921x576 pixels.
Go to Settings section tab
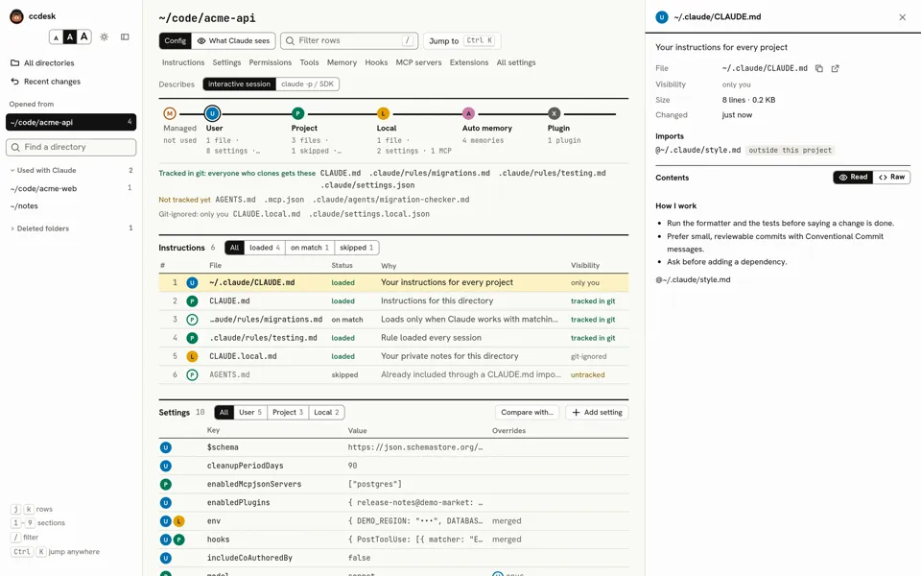(226, 62)
